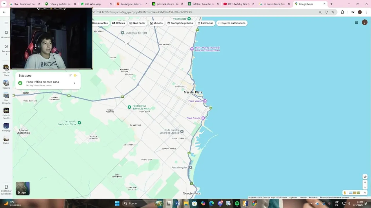Open Discord from the taskbar
Screen dimensions: 371x208
220,203
